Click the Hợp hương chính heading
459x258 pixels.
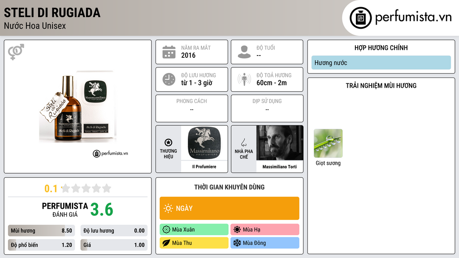381,47
